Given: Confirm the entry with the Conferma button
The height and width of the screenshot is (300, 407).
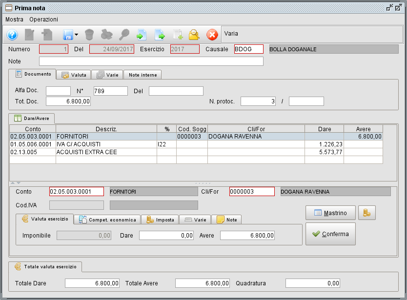Looking at the screenshot, I should click(330, 234).
